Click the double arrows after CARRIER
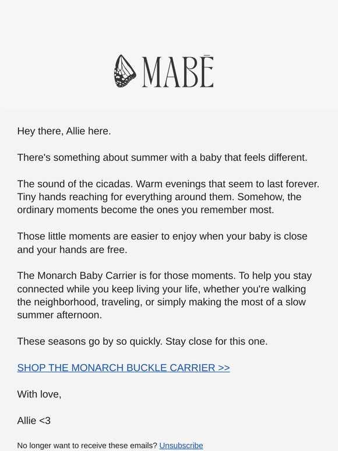The width and height of the screenshot is (338, 451). tap(224, 368)
